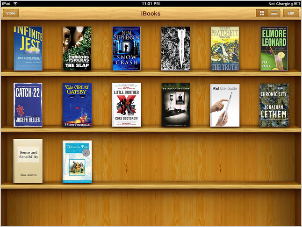Viewport: 302px width, 227px height.
Task: Open the Infinite Jest book
Action: 28,49
